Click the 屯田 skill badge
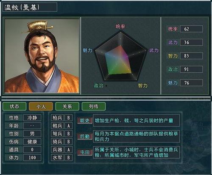 pyautogui.click(x=85, y=152)
